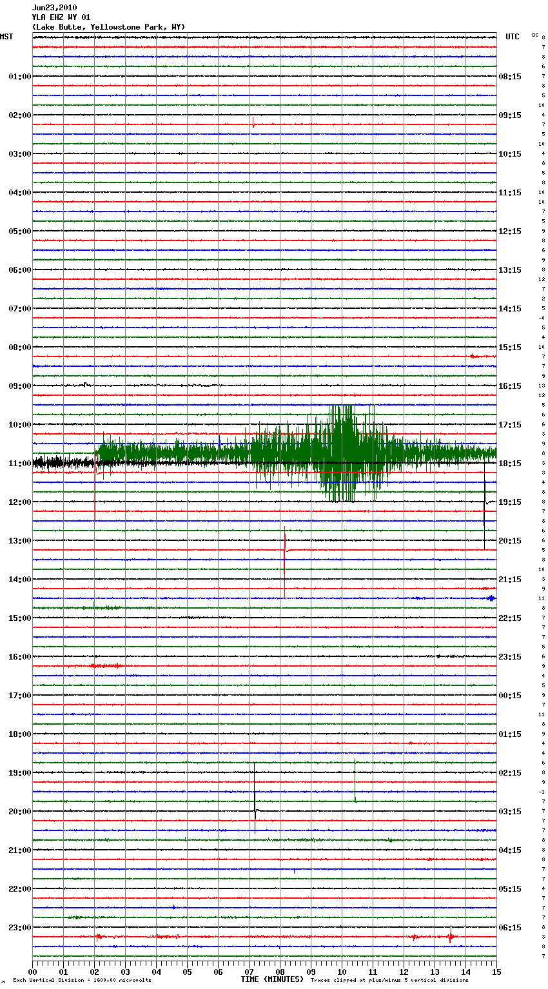Select station header YLA EHZ WY 01

(x=61, y=17)
